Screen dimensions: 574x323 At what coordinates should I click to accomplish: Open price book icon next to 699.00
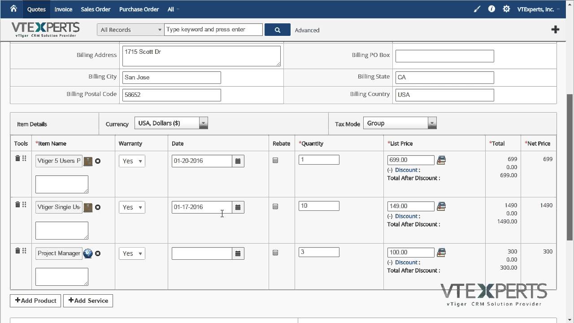point(441,160)
